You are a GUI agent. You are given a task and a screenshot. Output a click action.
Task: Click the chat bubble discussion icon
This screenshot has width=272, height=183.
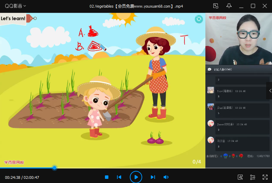(209, 69)
